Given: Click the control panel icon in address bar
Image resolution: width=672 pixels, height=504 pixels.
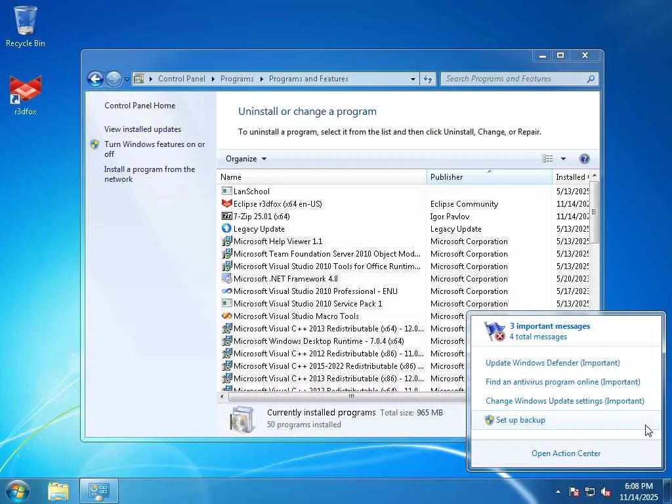Looking at the screenshot, I should click(x=138, y=79).
